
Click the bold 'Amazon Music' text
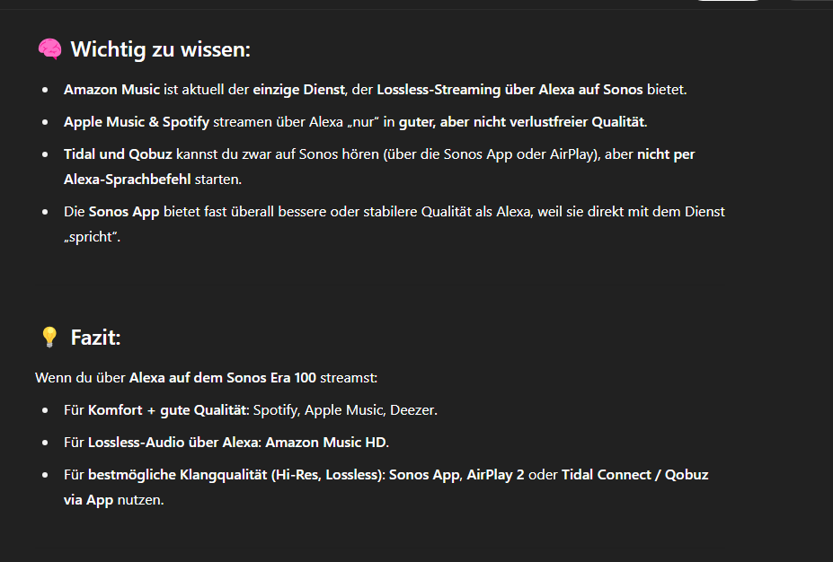[111, 89]
